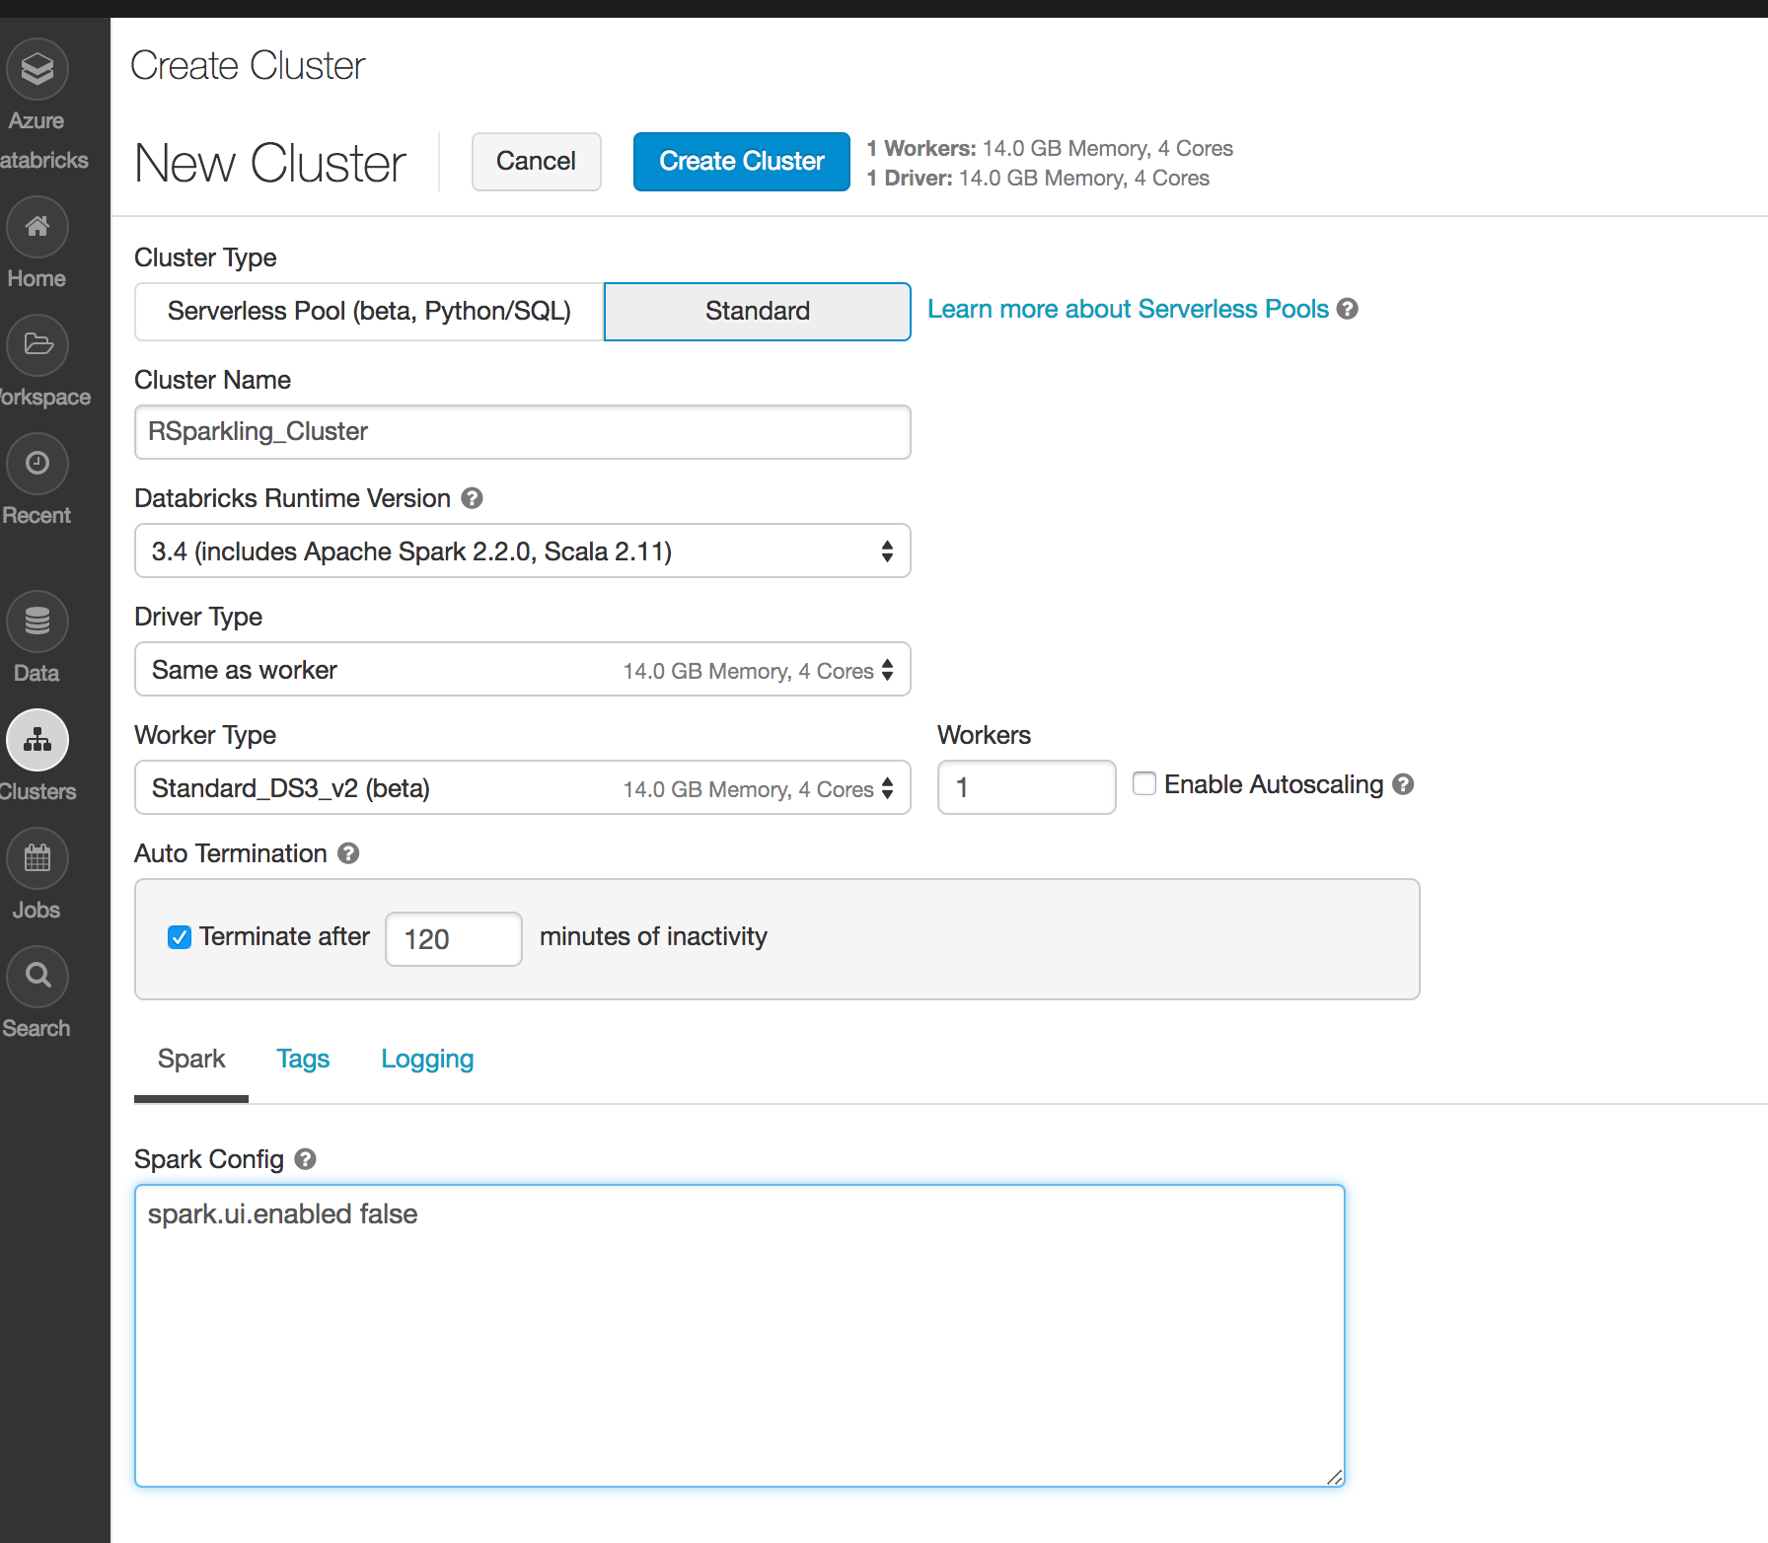Open the Databricks Runtime Version dropdown

pos(522,551)
